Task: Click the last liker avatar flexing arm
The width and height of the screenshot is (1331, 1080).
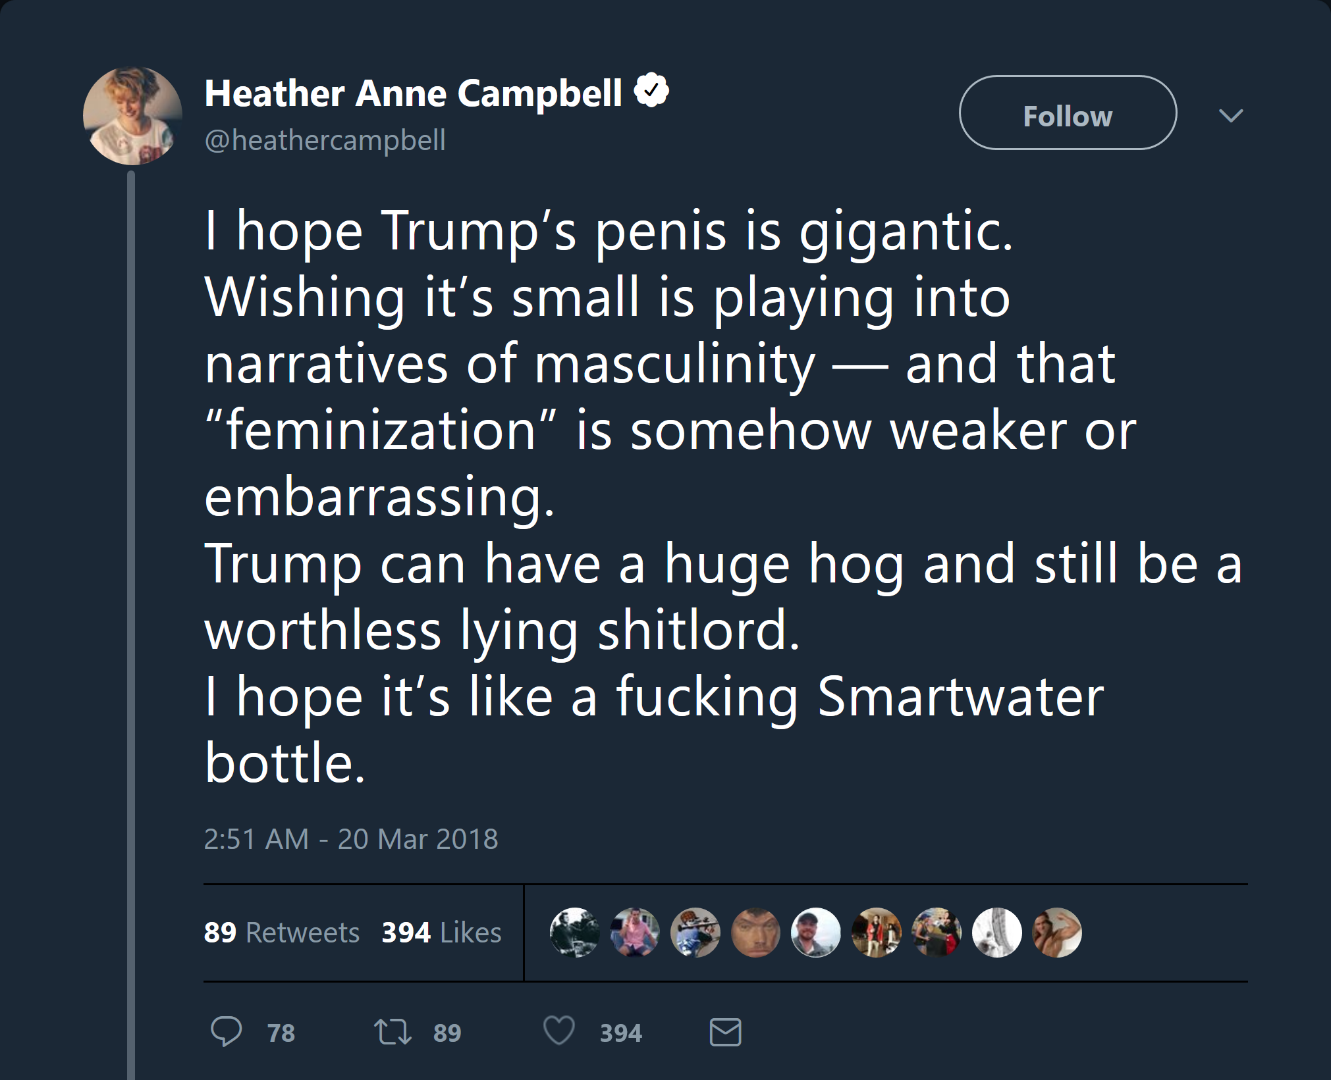Action: tap(1057, 933)
